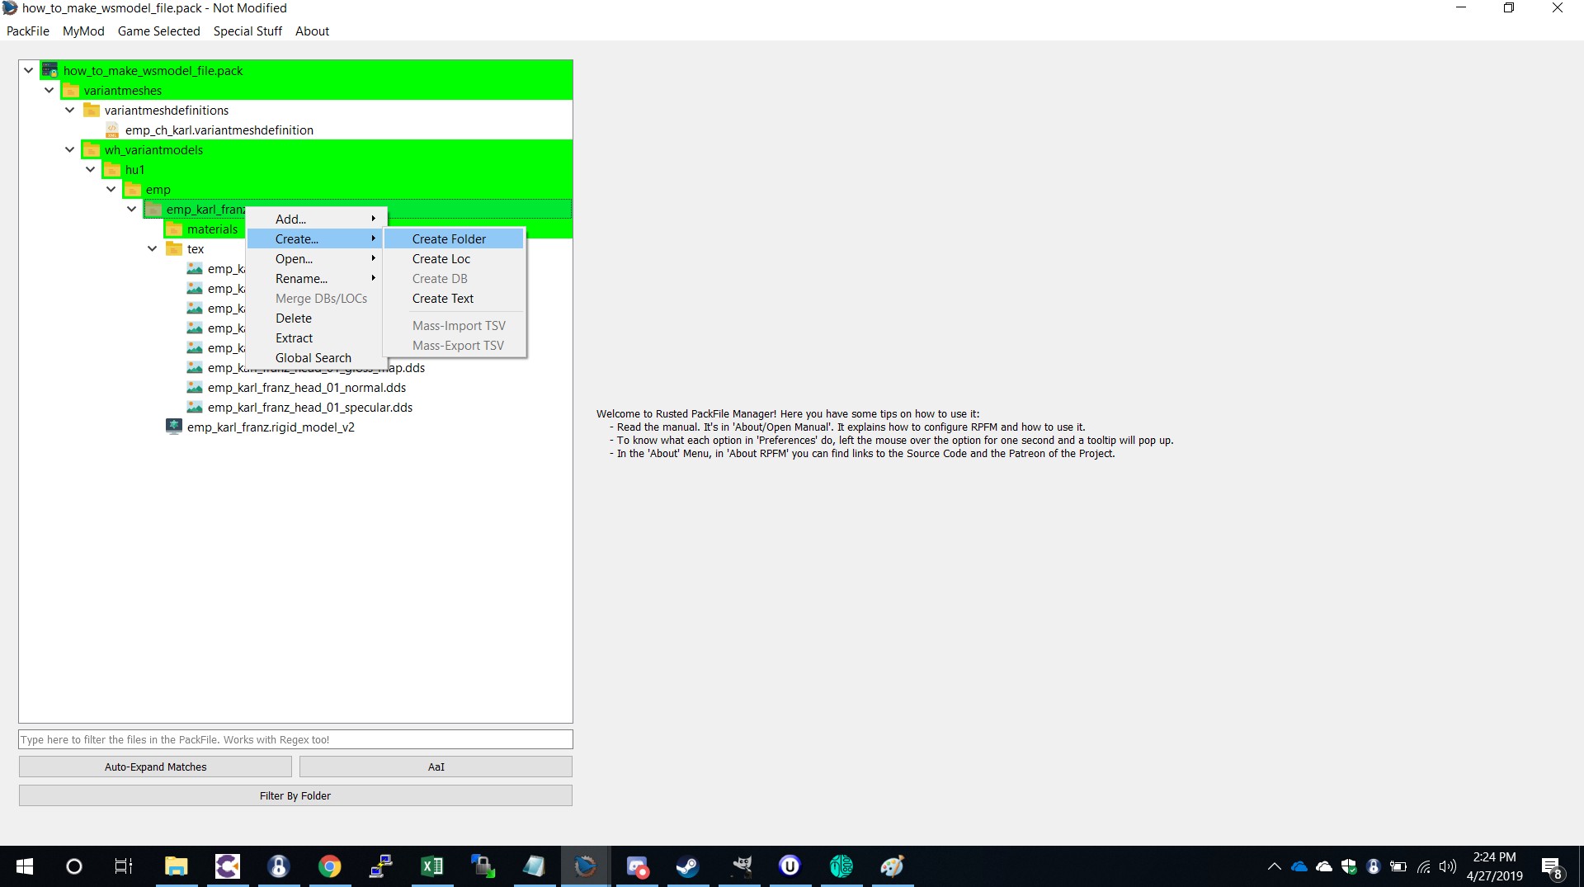Open the Special Stuff menu
Viewport: 1584px width, 887px height.
[247, 31]
